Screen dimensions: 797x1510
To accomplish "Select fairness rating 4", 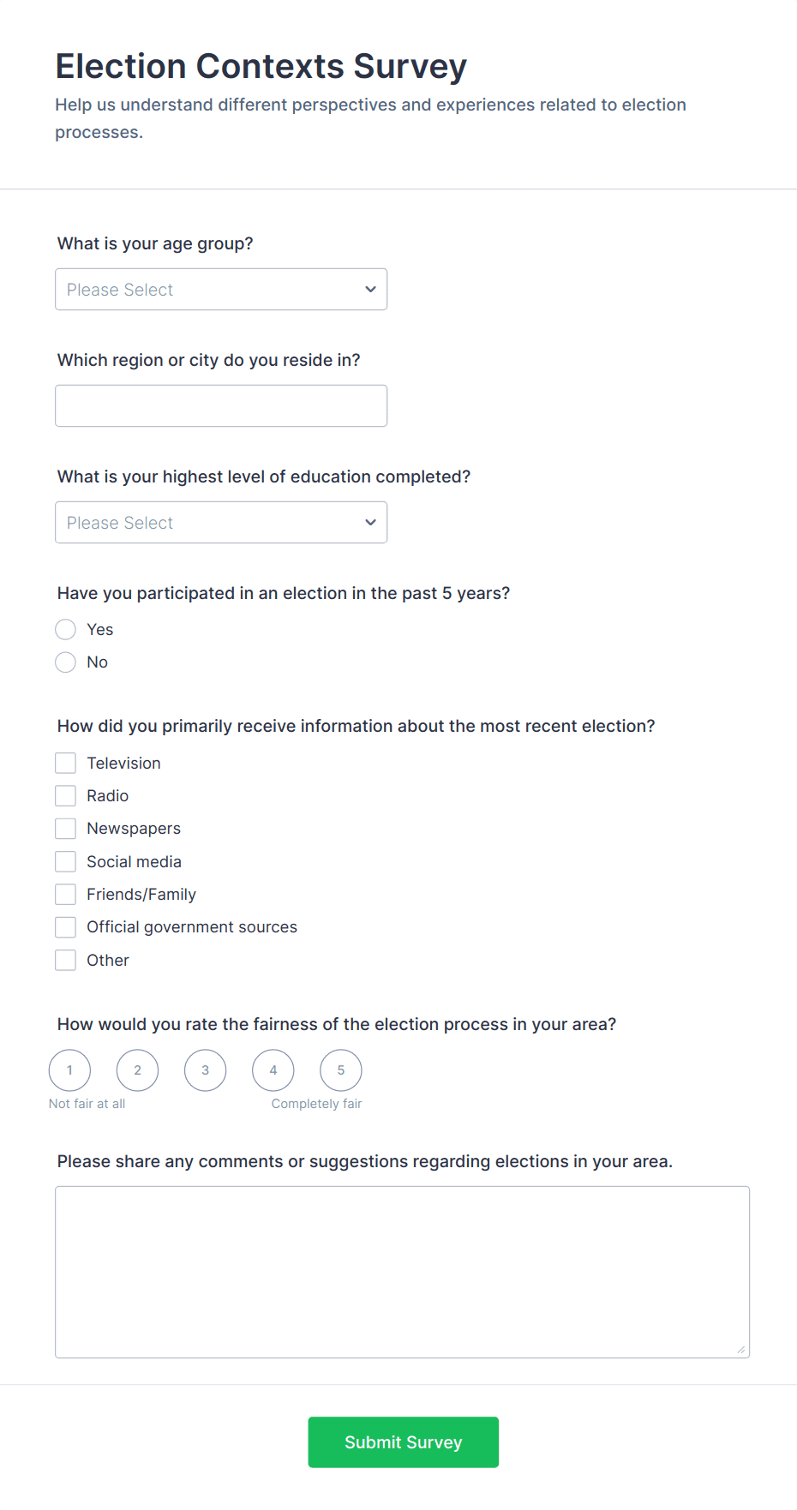I will (273, 1070).
